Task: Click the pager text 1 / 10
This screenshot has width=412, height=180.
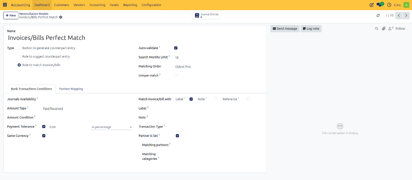Action: [389, 16]
